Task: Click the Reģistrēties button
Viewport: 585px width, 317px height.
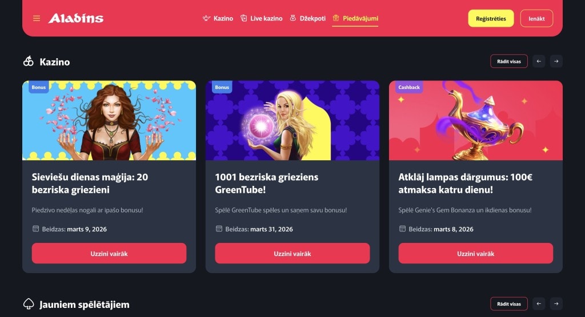Action: point(491,18)
